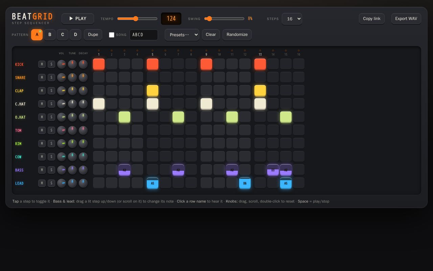Image resolution: width=433 pixels, height=271 pixels.
Task: Toggle off O.Hat step 15
Action: (x=286, y=117)
